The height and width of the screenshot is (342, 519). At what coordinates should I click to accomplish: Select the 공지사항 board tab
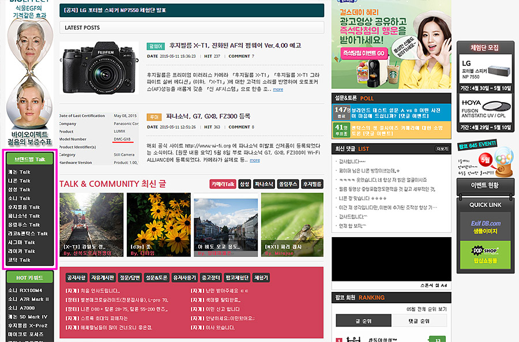pyautogui.click(x=76, y=278)
